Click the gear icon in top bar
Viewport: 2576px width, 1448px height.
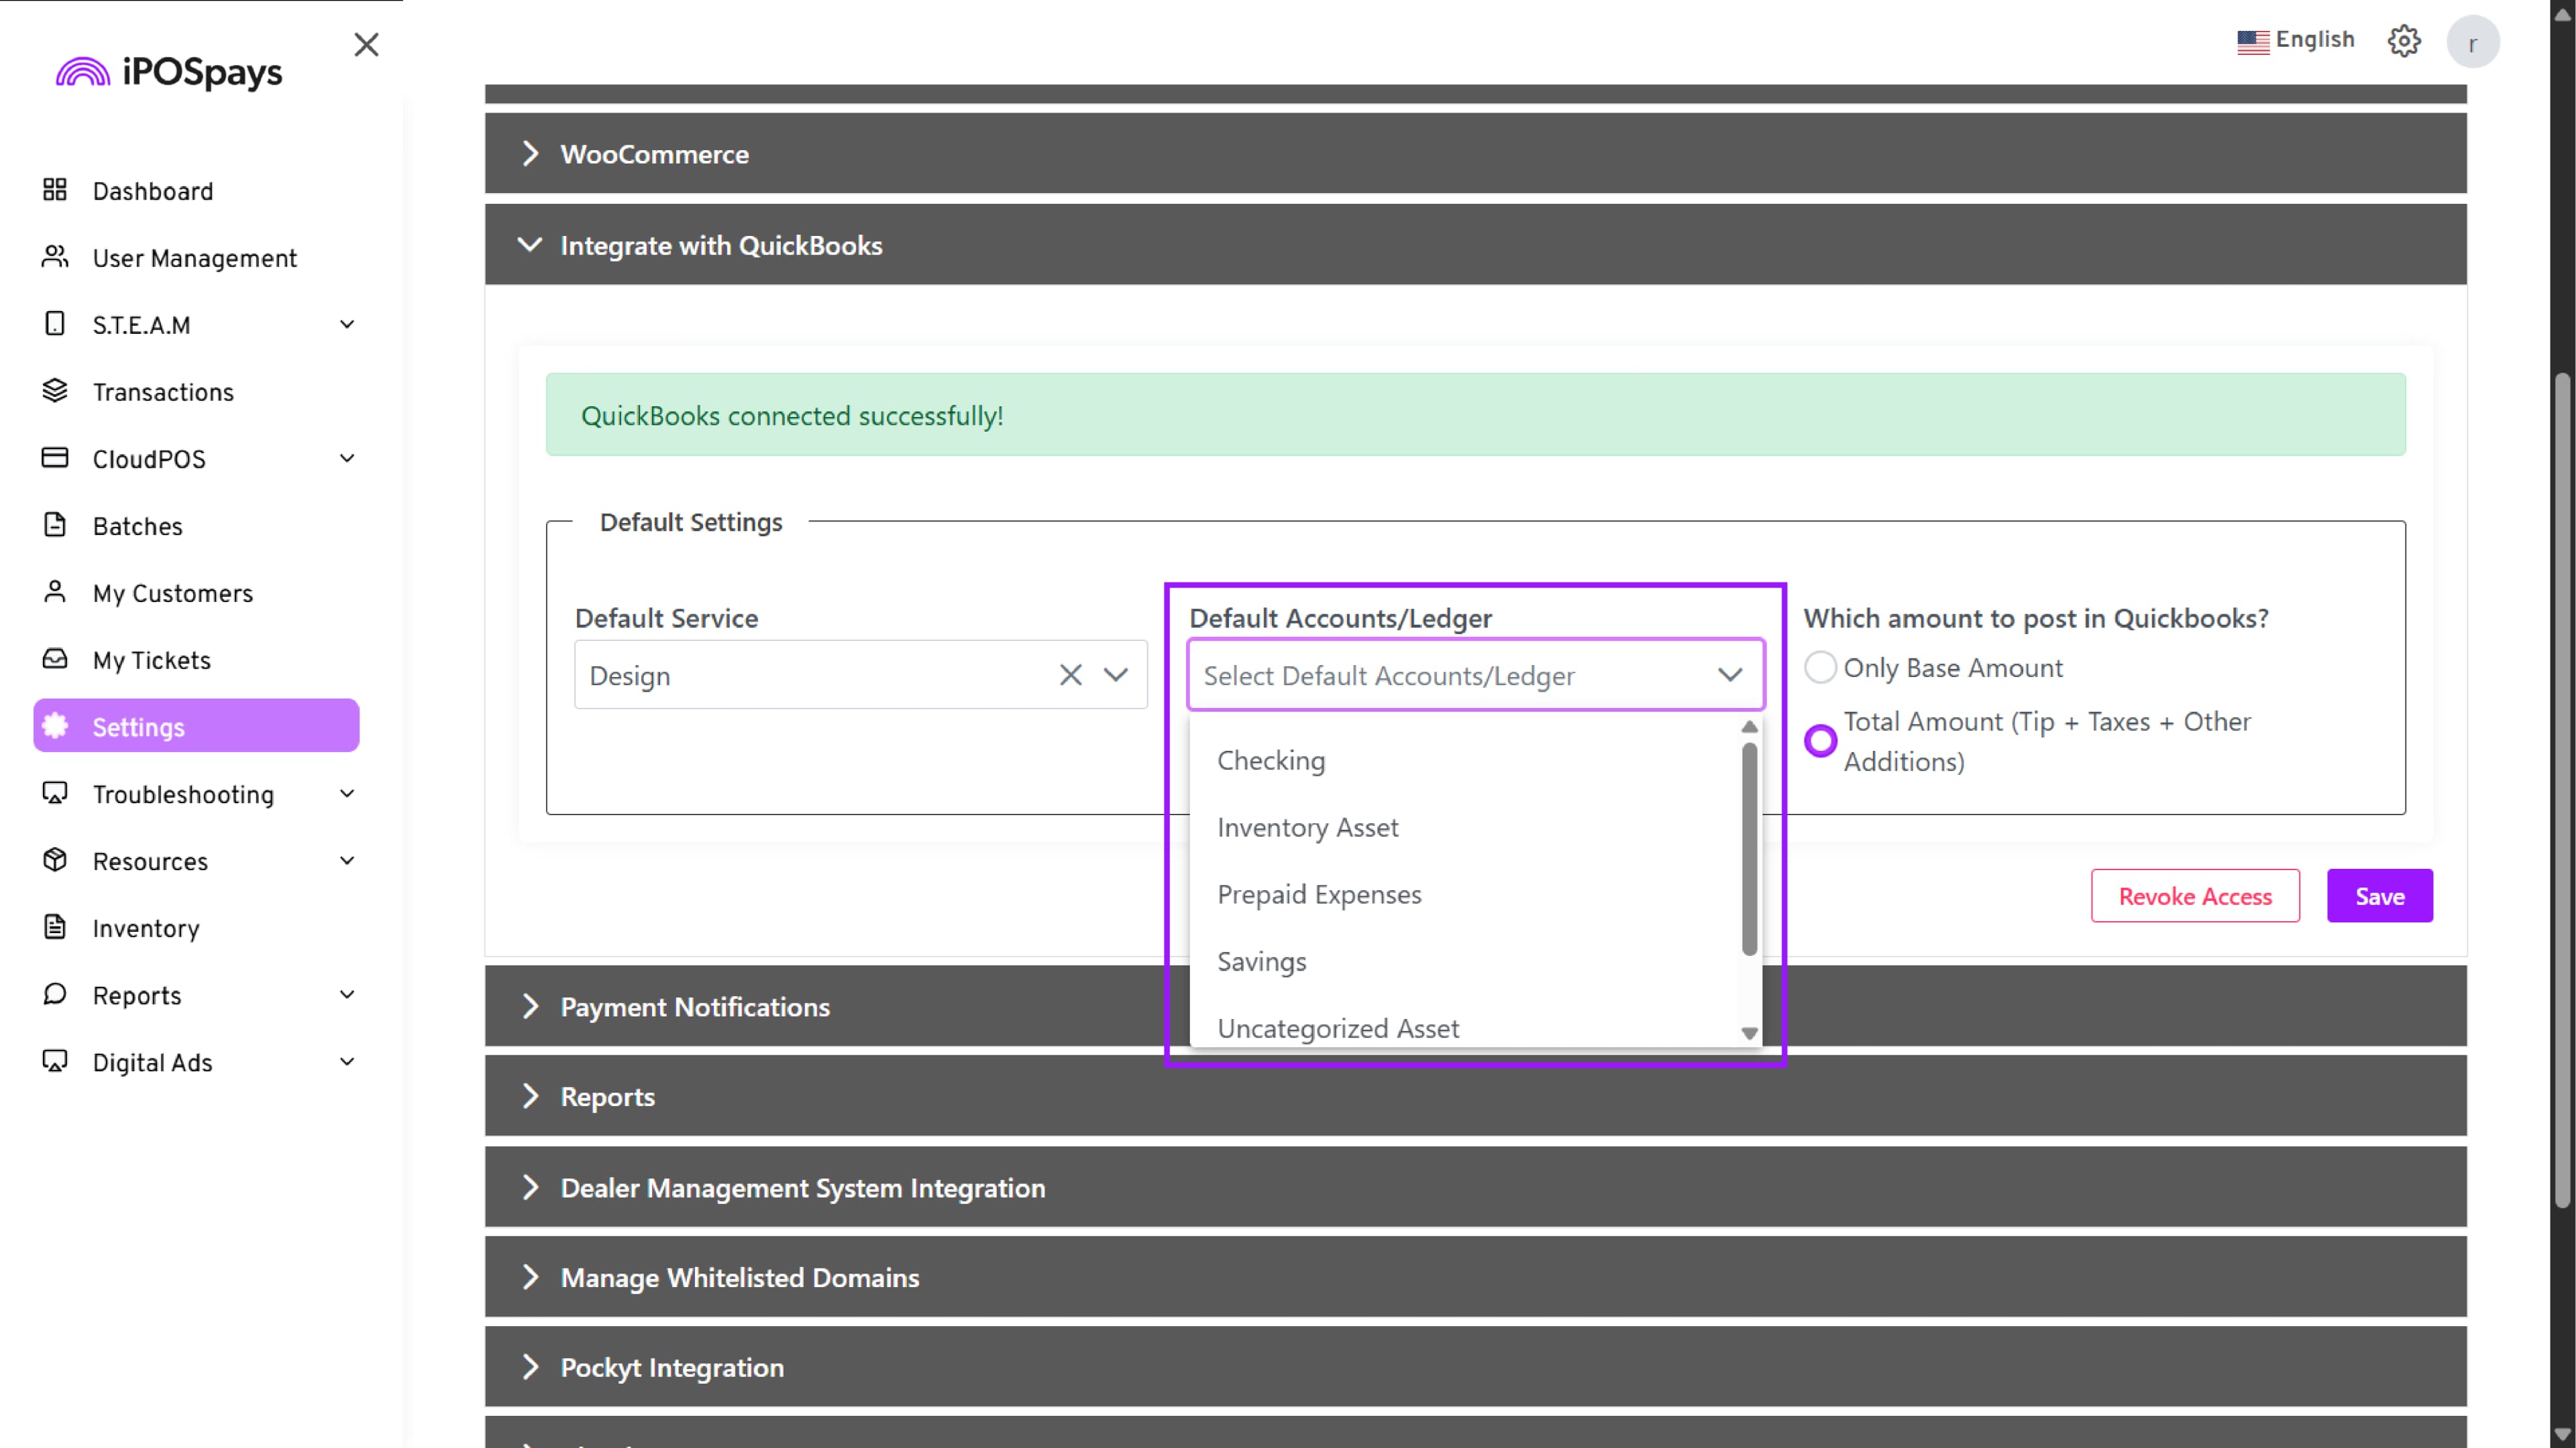[x=2404, y=41]
